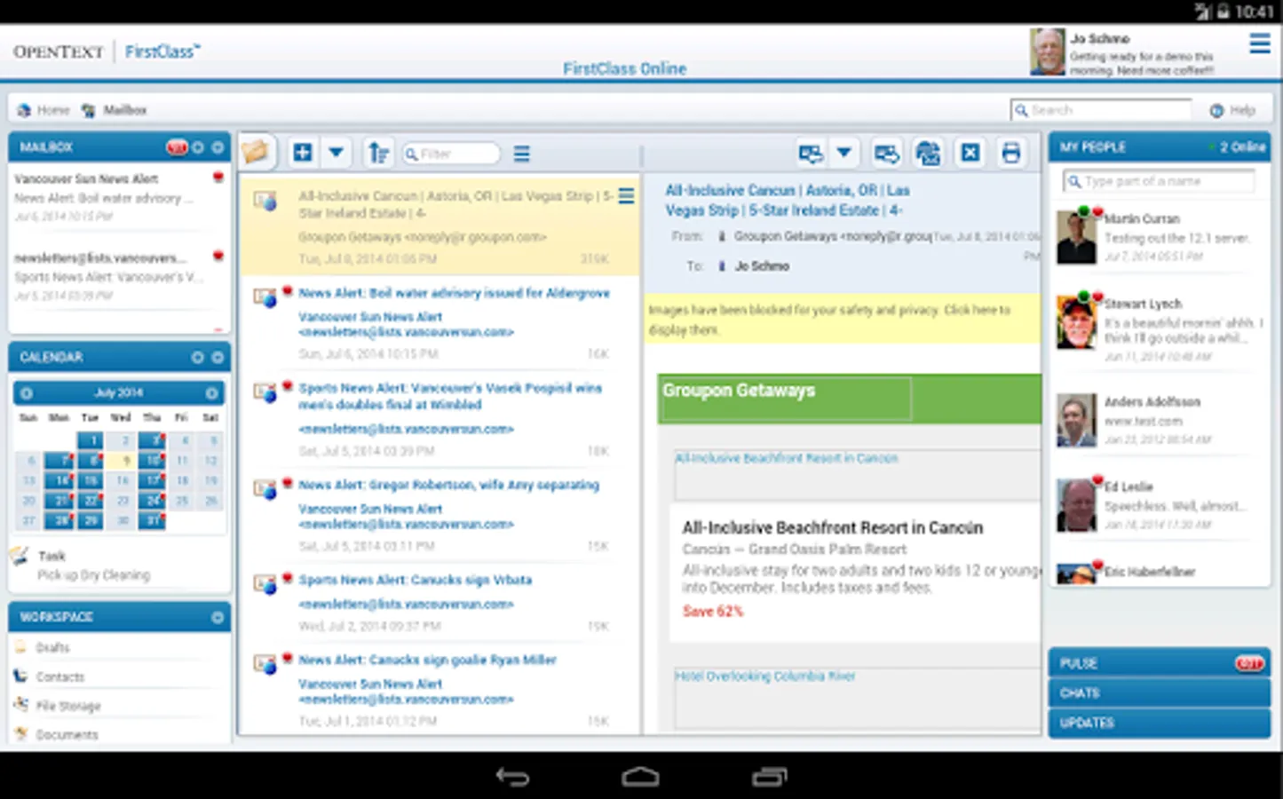Screen dimensions: 1283x799
Task: Follow the 'Hotel Overlooking Columbia River' link
Action: click(x=764, y=676)
